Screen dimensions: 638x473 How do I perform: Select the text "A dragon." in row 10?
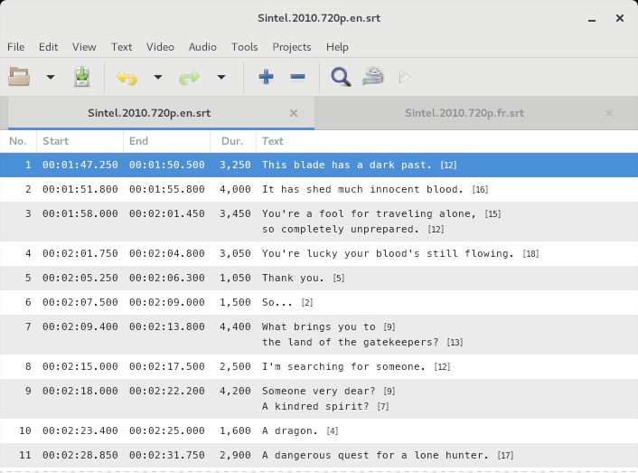[x=290, y=430]
